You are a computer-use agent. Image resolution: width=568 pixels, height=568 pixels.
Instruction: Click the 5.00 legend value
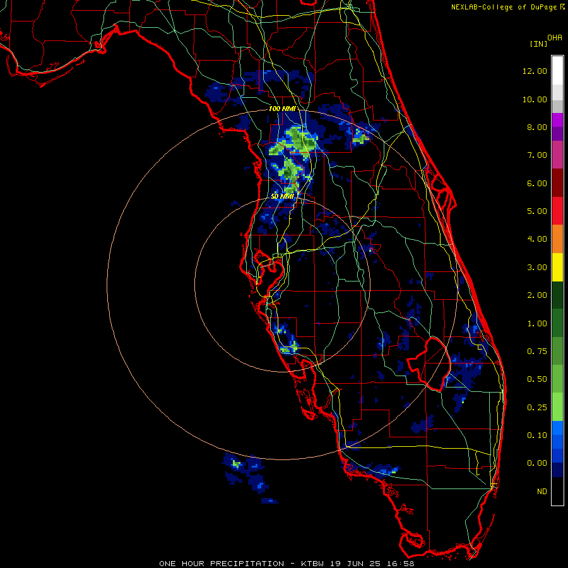[x=537, y=211]
